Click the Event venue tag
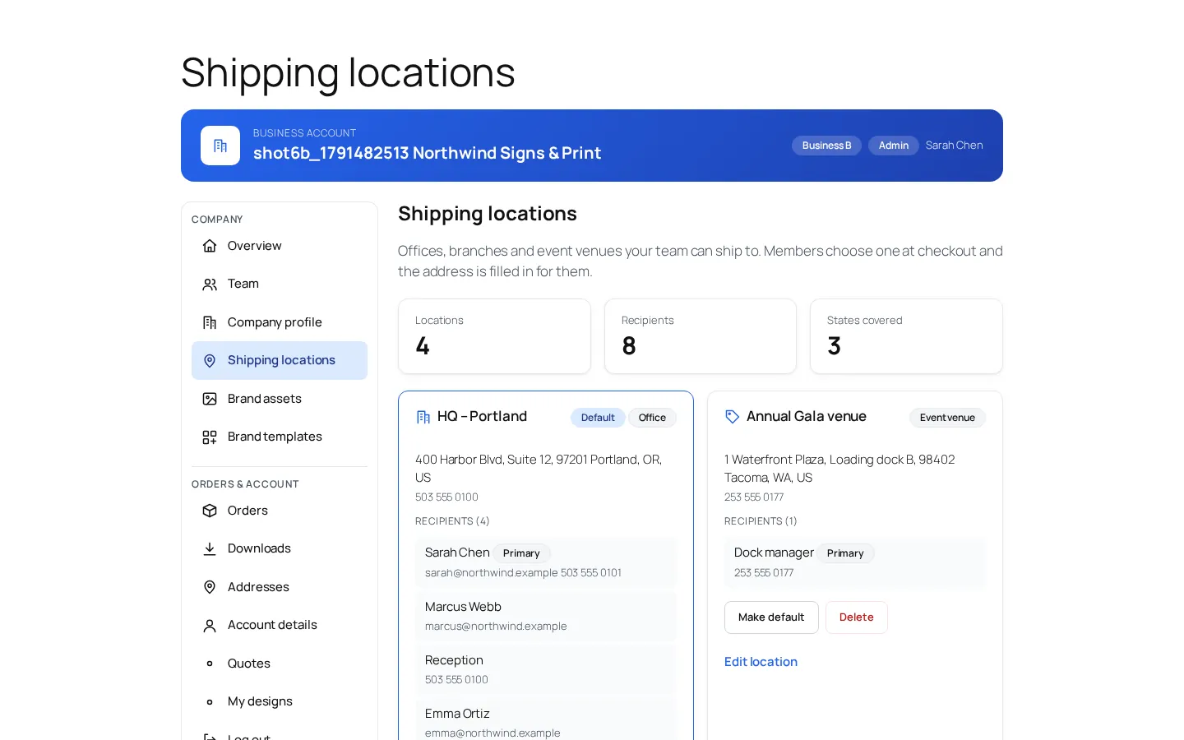 coord(947,418)
